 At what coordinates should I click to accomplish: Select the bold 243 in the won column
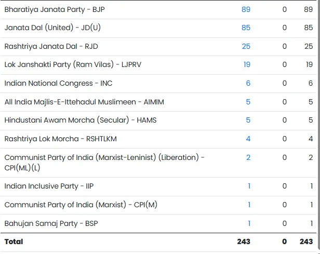pos(243,242)
